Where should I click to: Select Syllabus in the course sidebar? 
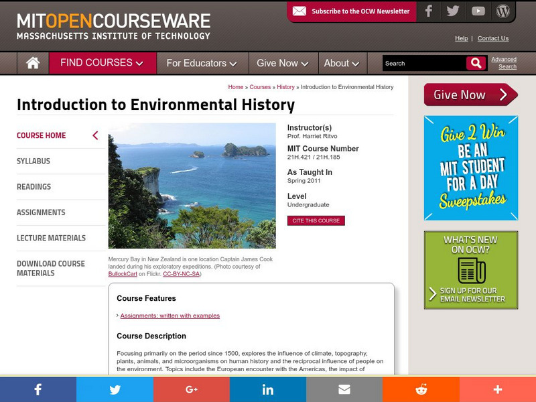point(33,161)
